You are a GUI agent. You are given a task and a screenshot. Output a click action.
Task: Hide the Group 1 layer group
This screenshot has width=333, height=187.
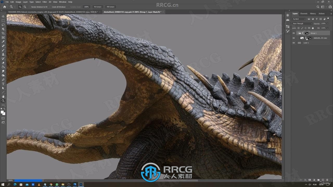[294, 33]
